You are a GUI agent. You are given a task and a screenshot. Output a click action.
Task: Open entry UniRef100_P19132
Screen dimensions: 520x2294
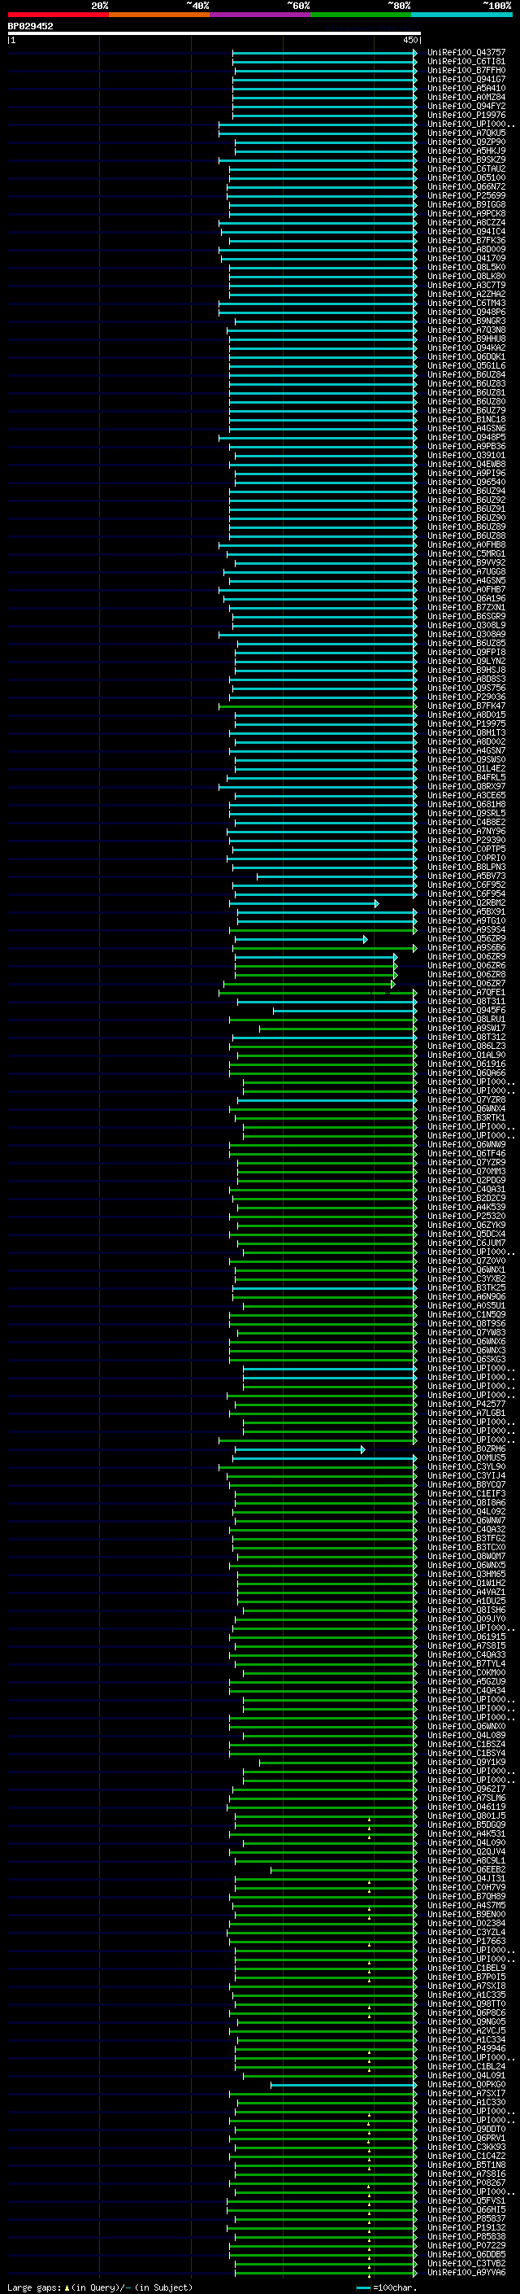(466, 2228)
